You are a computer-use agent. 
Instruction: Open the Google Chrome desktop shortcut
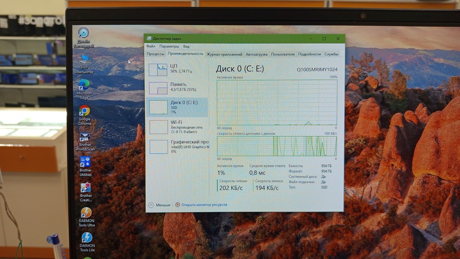click(x=84, y=111)
